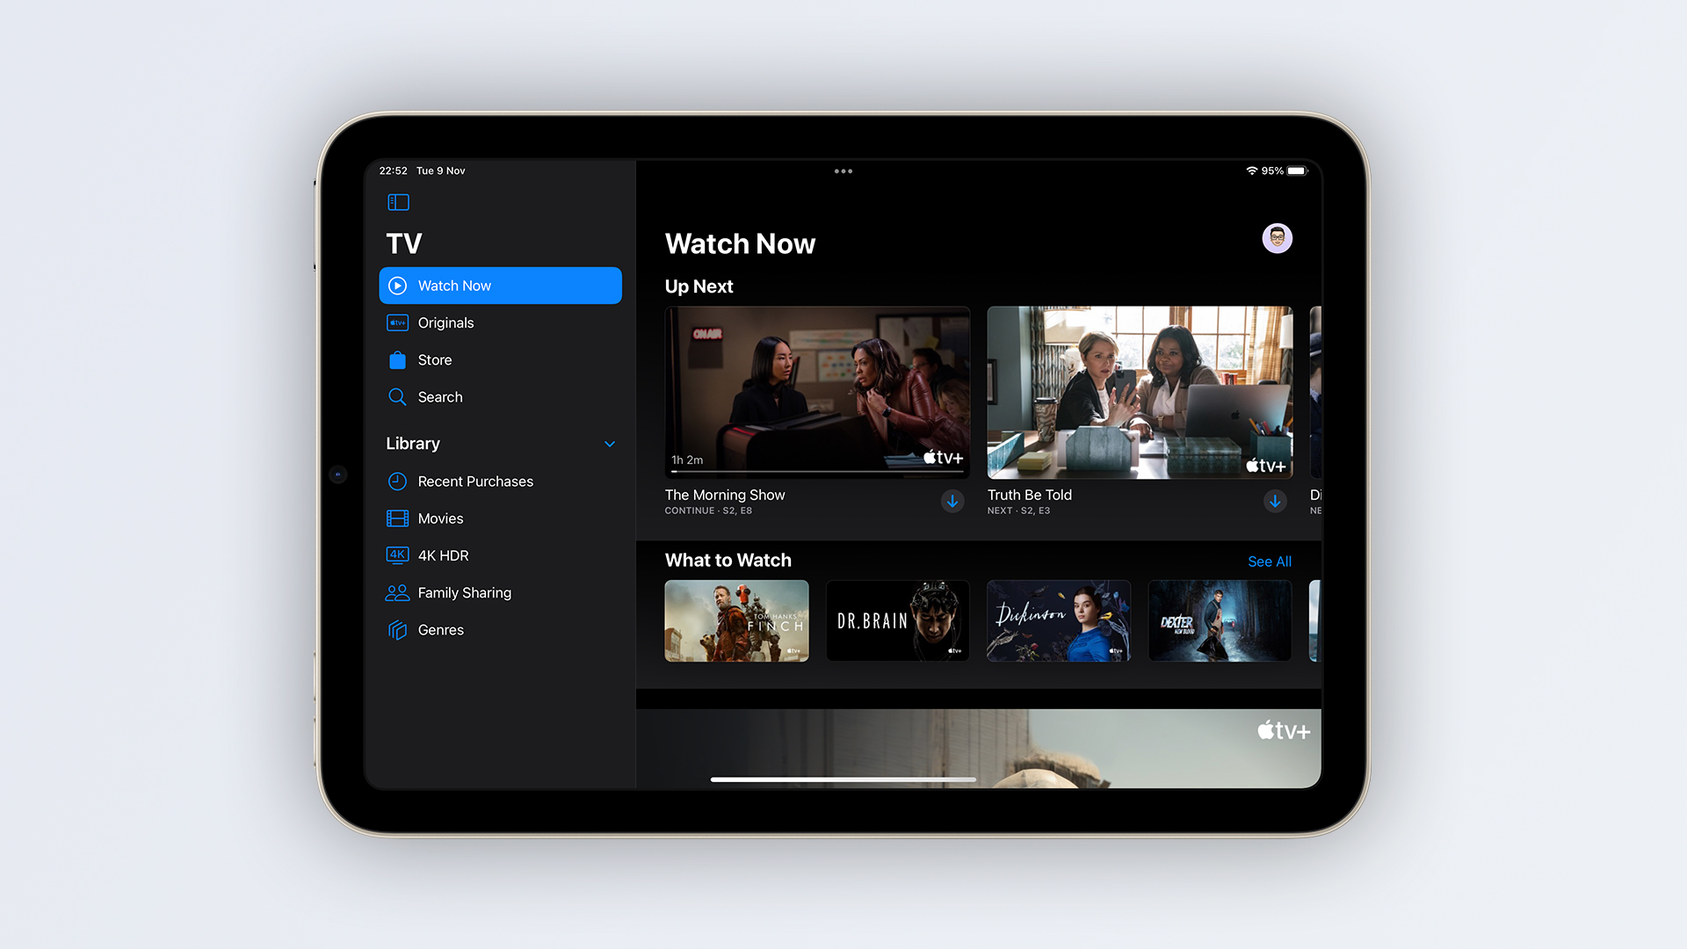The image size is (1687, 949).
Task: Select the Family Sharing library icon
Action: point(397,592)
